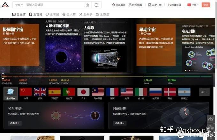The width and height of the screenshot is (217, 140).
Task: Expand the flag list with 展开
Action: [x=205, y=92]
